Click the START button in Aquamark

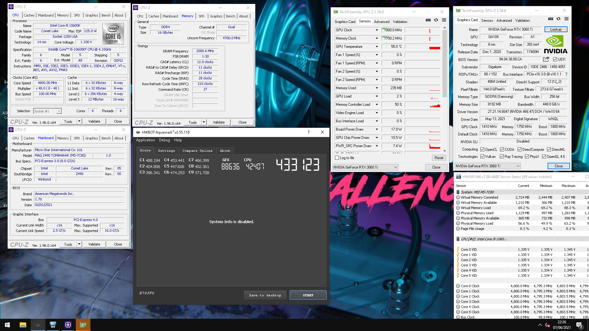pos(308,295)
